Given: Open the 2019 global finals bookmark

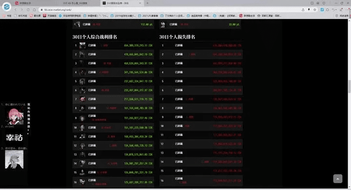Looking at the screenshot, I should [x=123, y=16].
